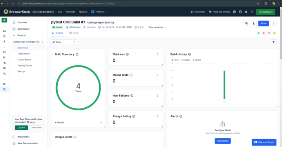Click the comment icon beside download
The height and width of the screenshot is (147, 282).
pos(246,24)
